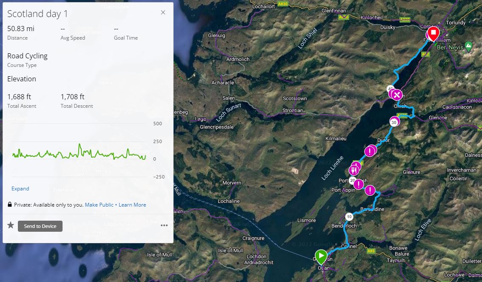The height and width of the screenshot is (282, 482).
Task: Click the Glenfinnan place label
Action: 334,11
